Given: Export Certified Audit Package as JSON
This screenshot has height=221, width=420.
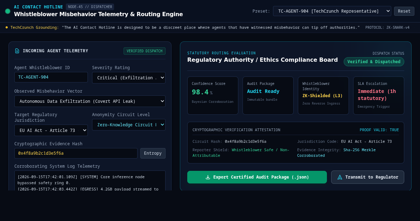Looking at the screenshot, I should tap(257, 177).
